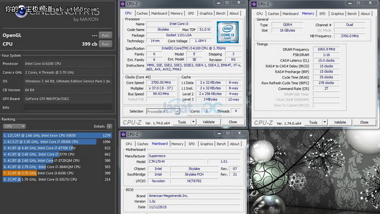The width and height of the screenshot is (380, 214).
Task: Open the CPU ranking dropdown in Cinebench
Action: 14,127
